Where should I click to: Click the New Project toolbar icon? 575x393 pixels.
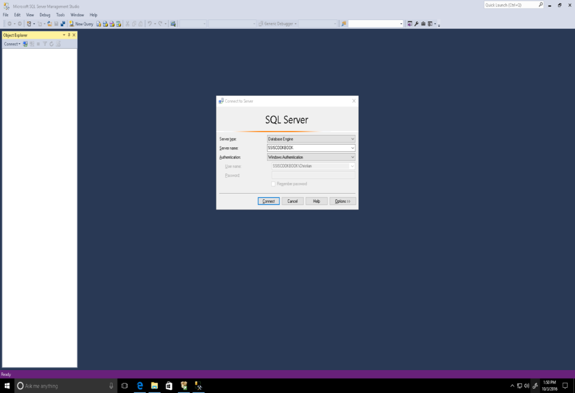tap(29, 24)
